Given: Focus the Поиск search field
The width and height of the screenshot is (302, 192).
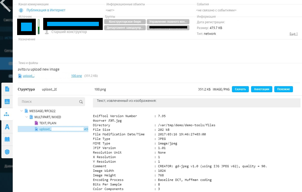Looking at the screenshot, I should pos(51,102).
